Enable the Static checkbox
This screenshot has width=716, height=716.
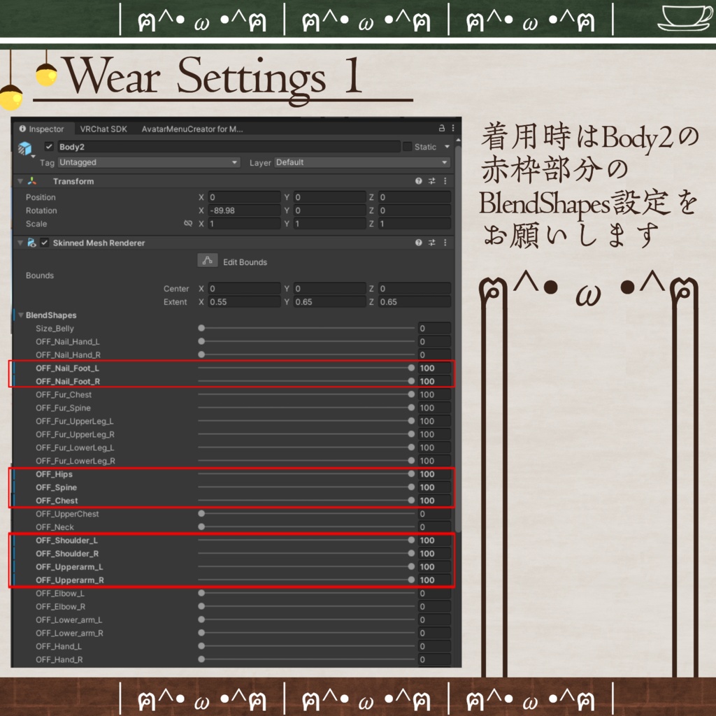(408, 147)
